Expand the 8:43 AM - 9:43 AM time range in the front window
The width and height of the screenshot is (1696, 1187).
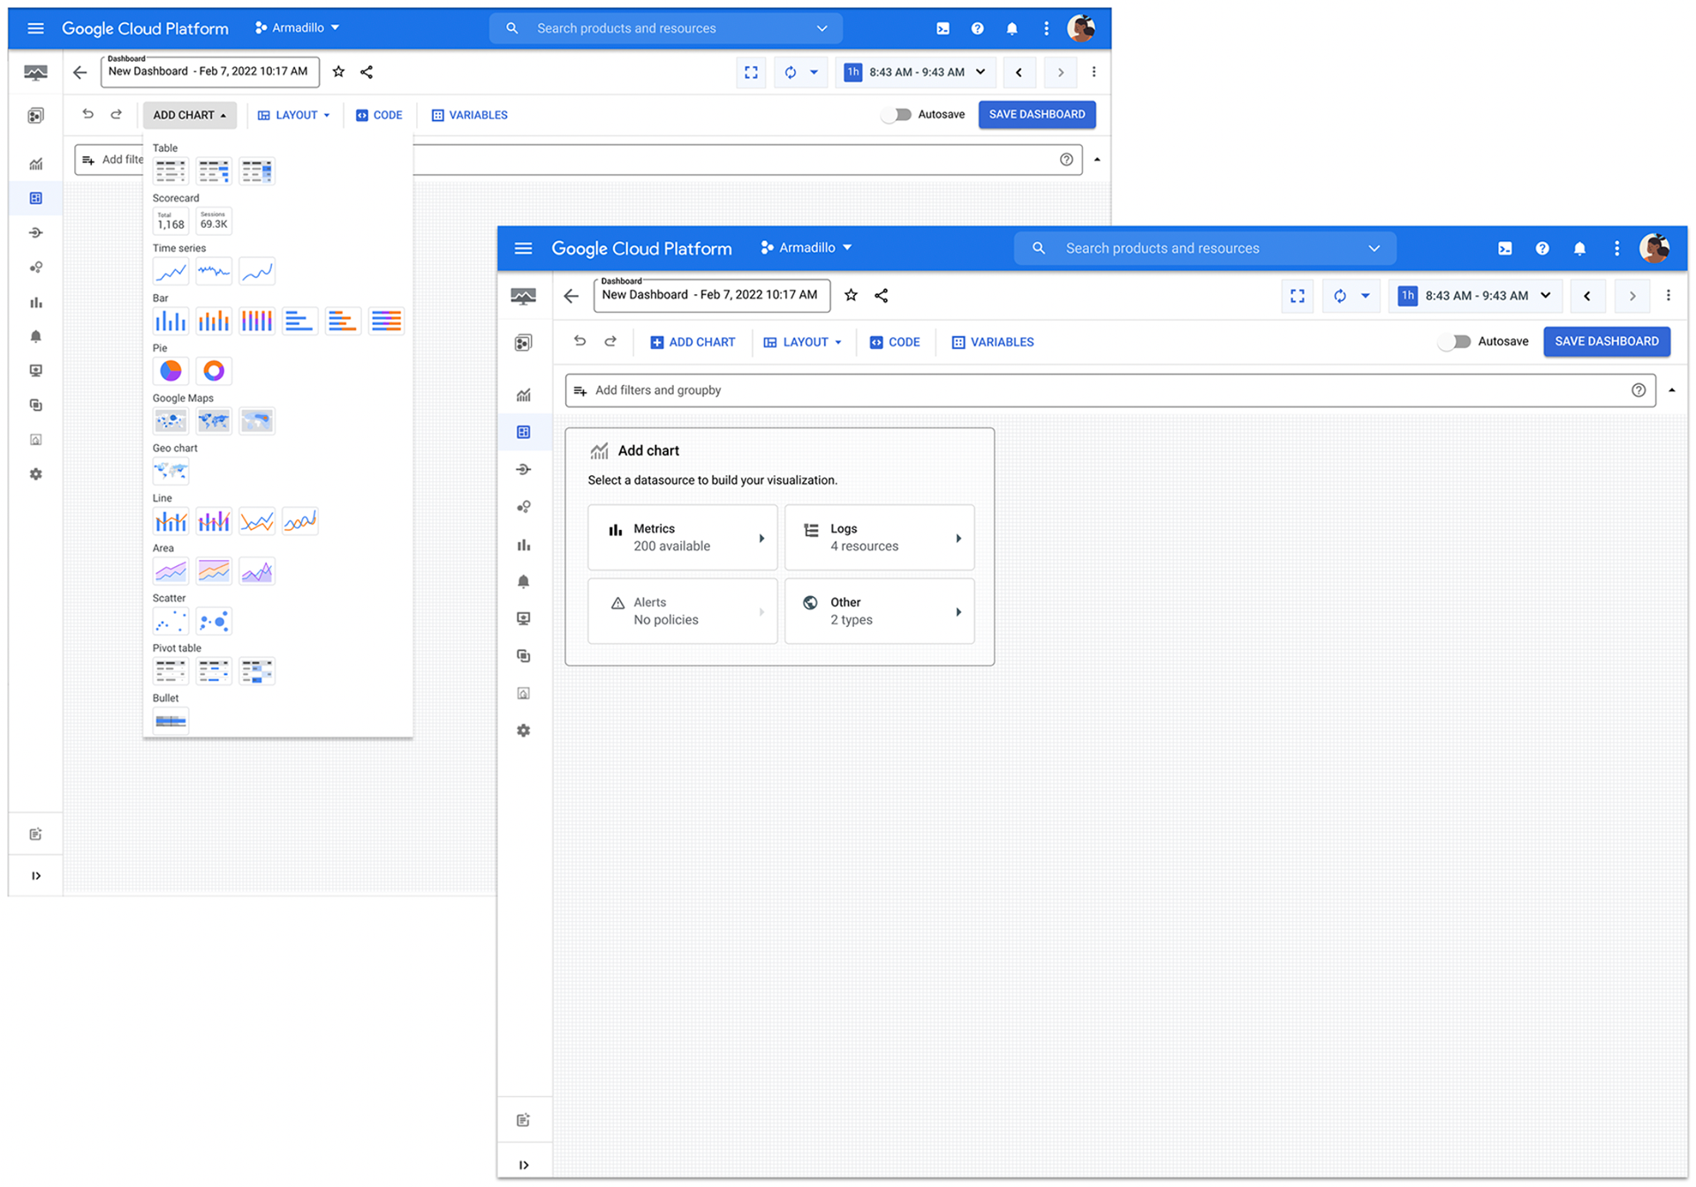(x=1475, y=296)
